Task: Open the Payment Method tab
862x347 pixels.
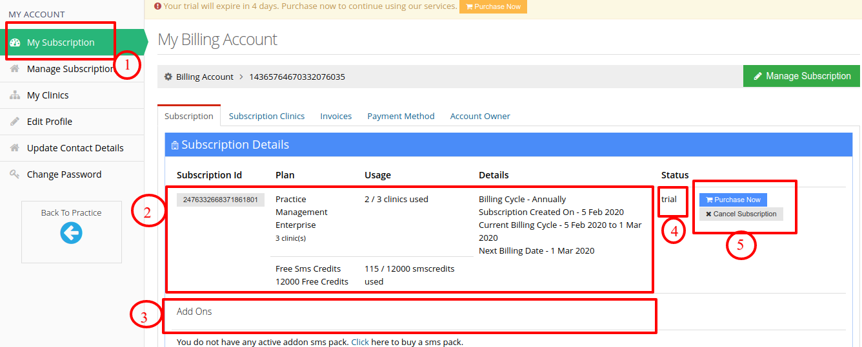Action: click(x=401, y=116)
